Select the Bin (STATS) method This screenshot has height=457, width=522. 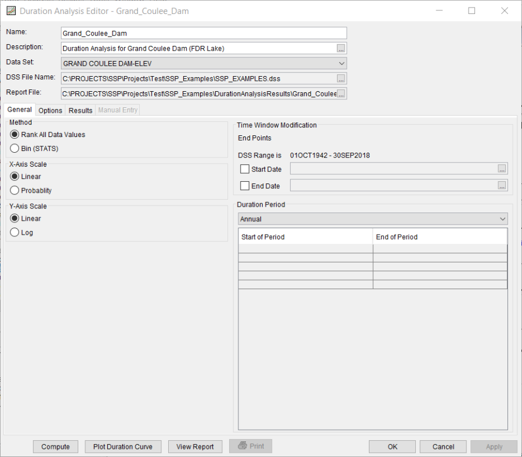[14, 148]
